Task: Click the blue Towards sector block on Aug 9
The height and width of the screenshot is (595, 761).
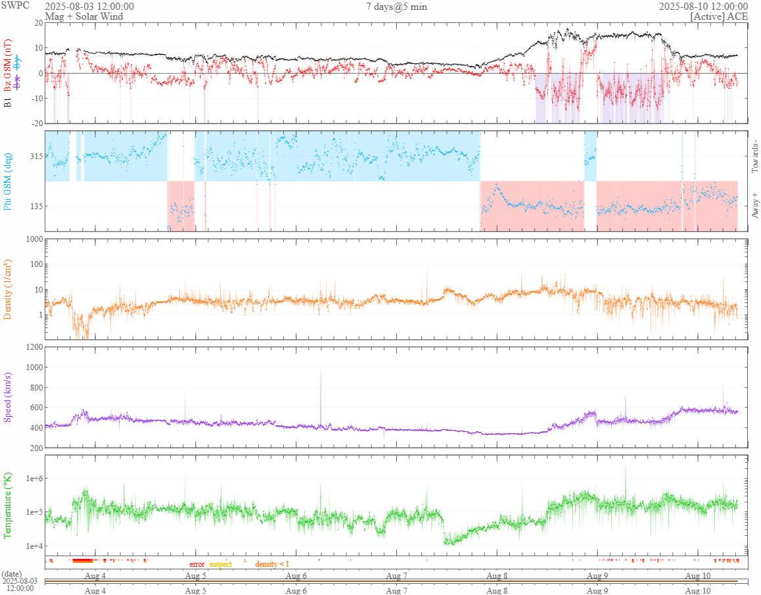Action: click(590, 156)
